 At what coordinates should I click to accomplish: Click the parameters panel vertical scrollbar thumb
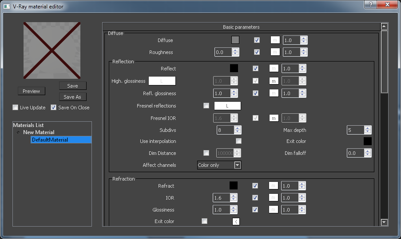[x=384, y=62]
